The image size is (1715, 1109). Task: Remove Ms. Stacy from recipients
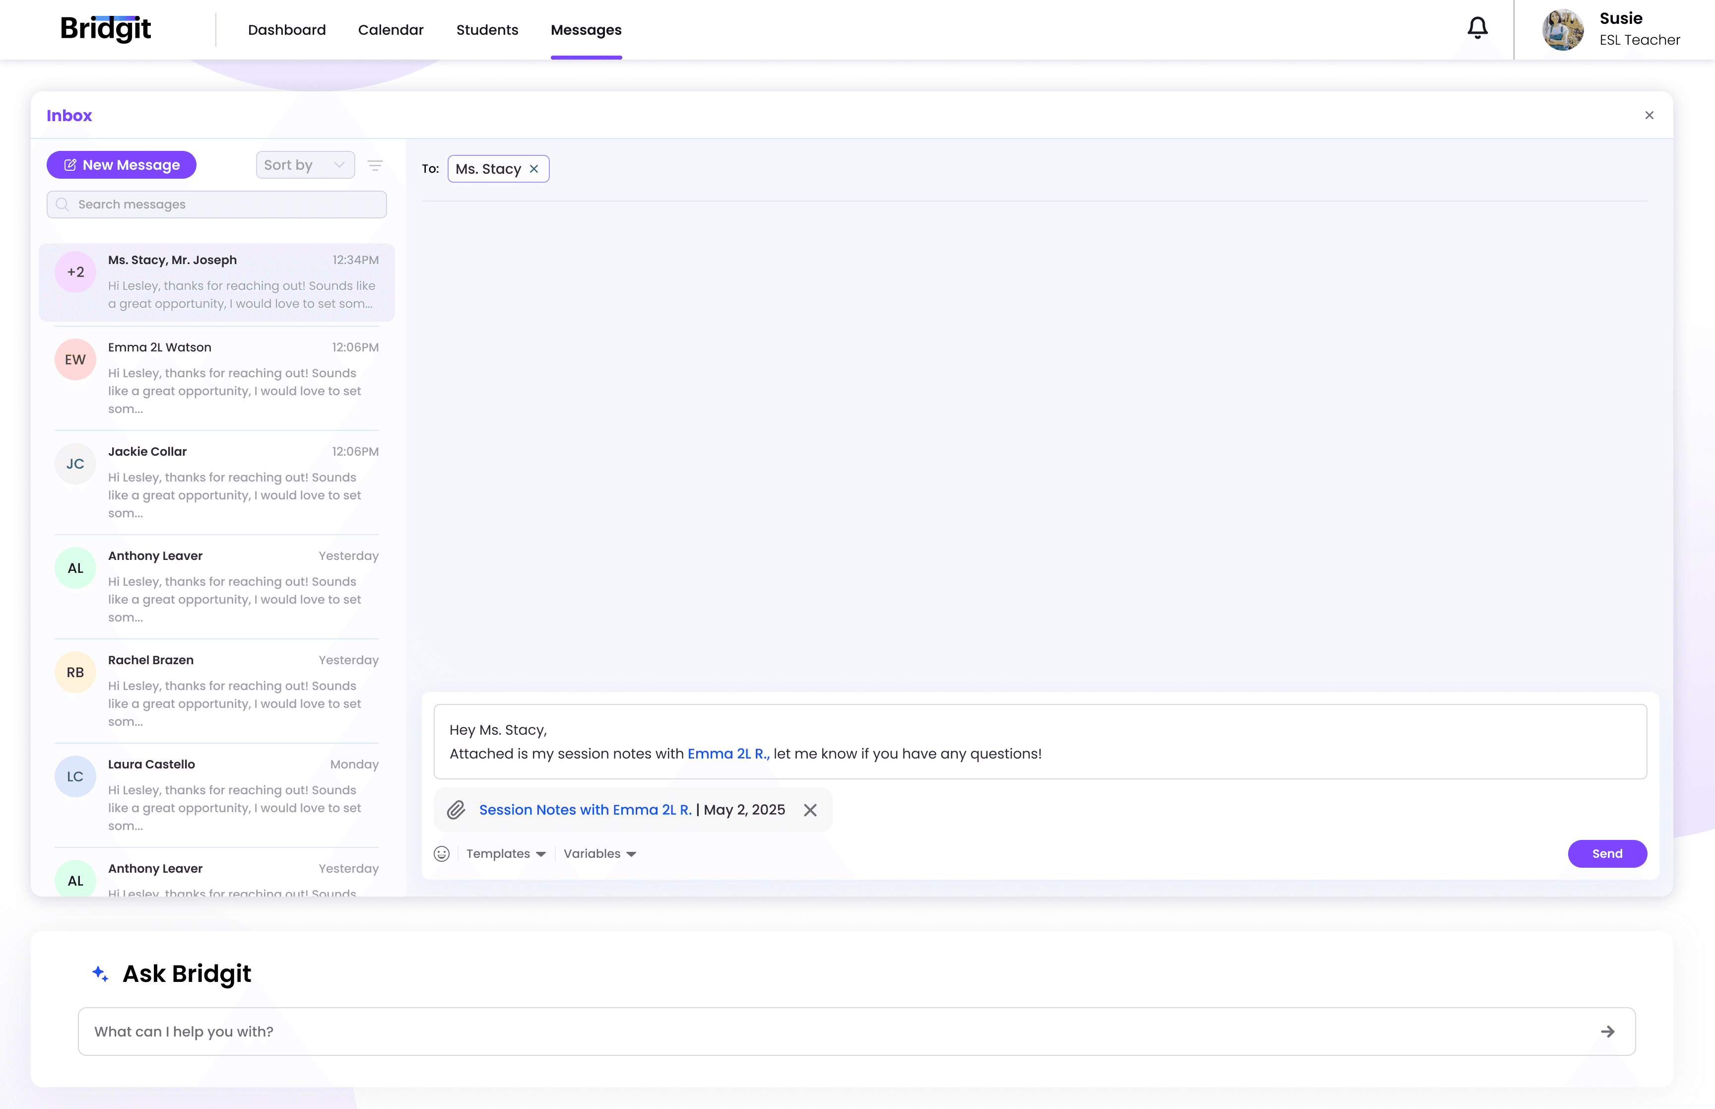coord(534,168)
